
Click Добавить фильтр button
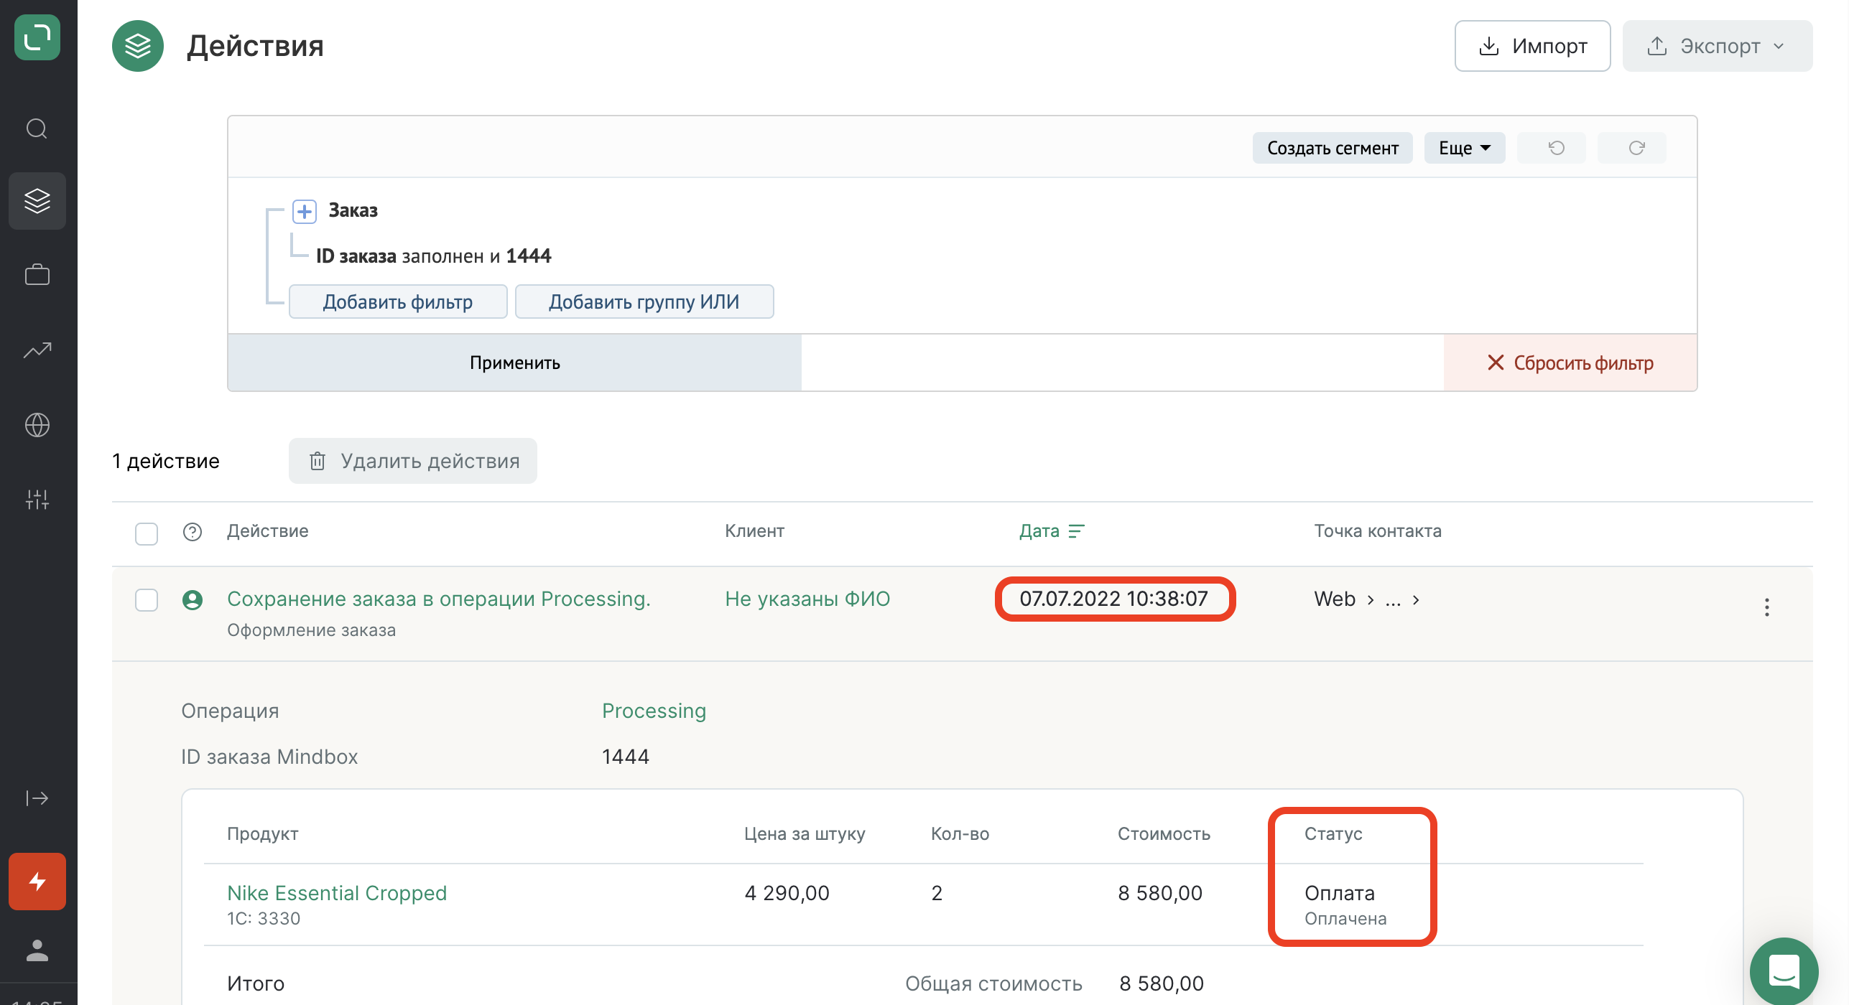click(398, 301)
